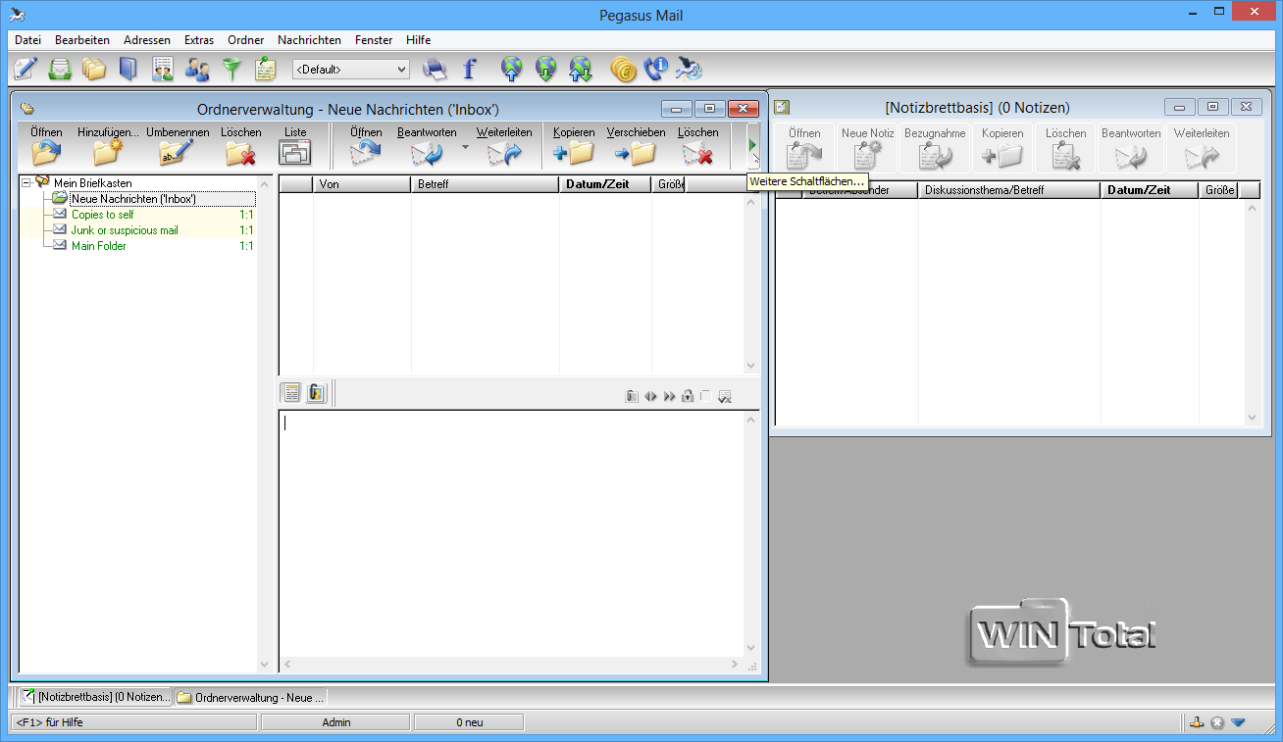This screenshot has width=1283, height=742.
Task: Open the noticeboard icon with green pin
Action: point(265,69)
